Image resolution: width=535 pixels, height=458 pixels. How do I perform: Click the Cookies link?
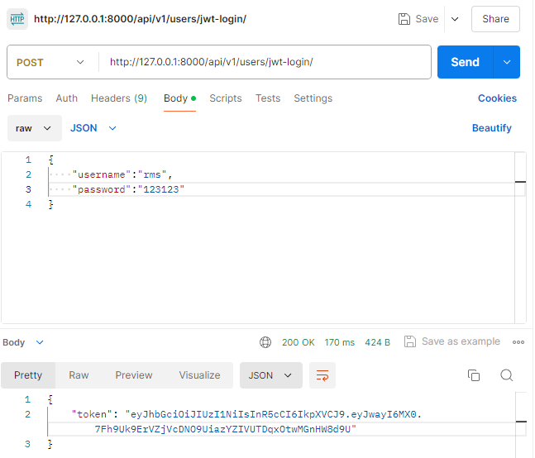click(497, 98)
